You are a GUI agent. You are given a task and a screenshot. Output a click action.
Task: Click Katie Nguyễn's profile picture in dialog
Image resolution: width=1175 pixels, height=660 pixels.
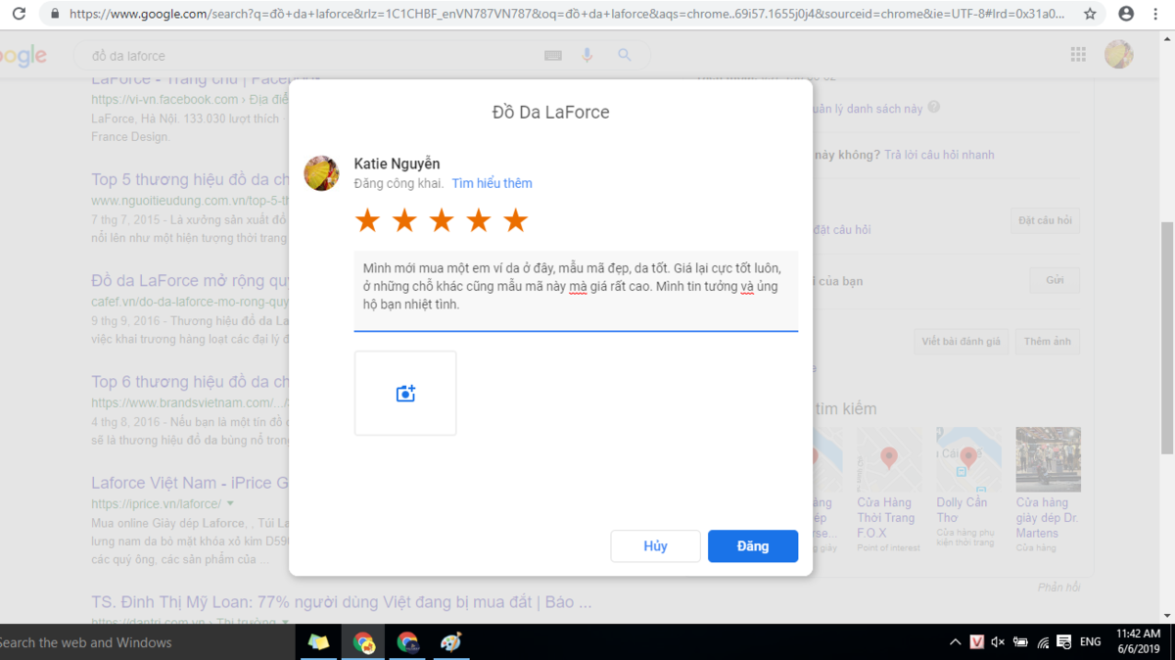(322, 172)
